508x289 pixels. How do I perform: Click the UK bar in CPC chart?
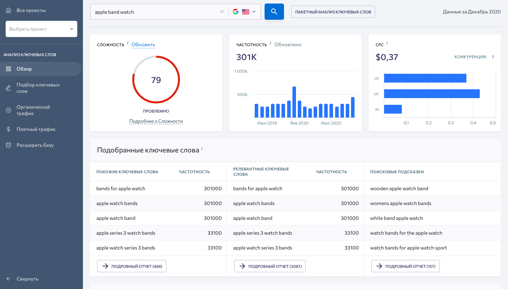(x=432, y=94)
